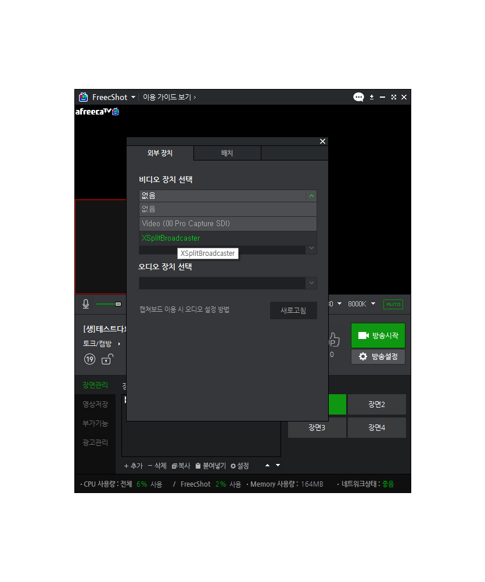Toggle the 19 age restriction icon
Screen dimensions: 485x582
pos(89,359)
